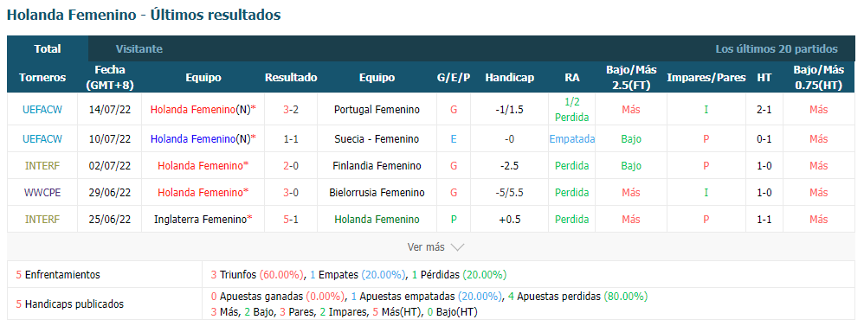Open the 3-2 match result
Image resolution: width=864 pixels, height=326 pixels.
coord(291,110)
